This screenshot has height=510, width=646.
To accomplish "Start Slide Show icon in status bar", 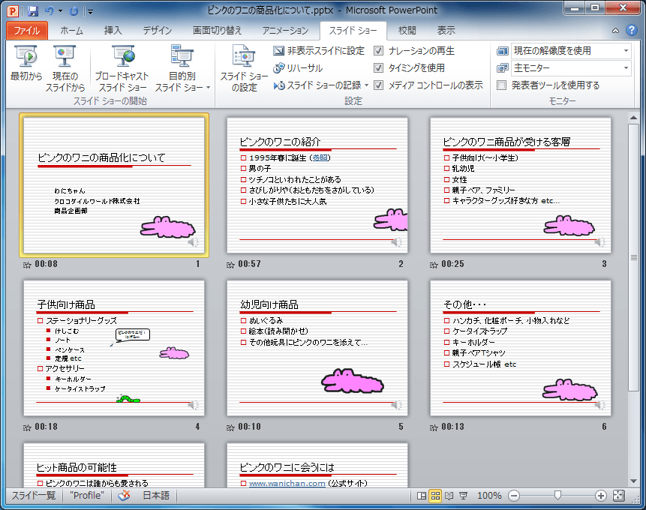I will [463, 496].
